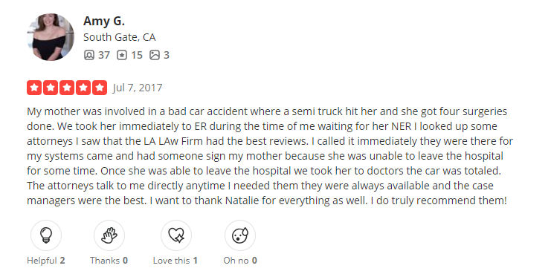Click the Oh no face icon
The image size is (551, 274).
click(240, 235)
